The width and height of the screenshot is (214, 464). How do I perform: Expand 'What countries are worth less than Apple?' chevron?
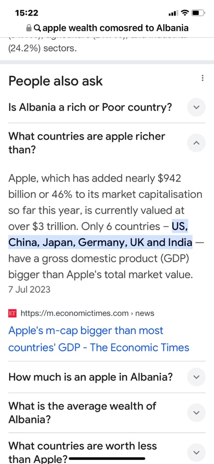[196, 452]
